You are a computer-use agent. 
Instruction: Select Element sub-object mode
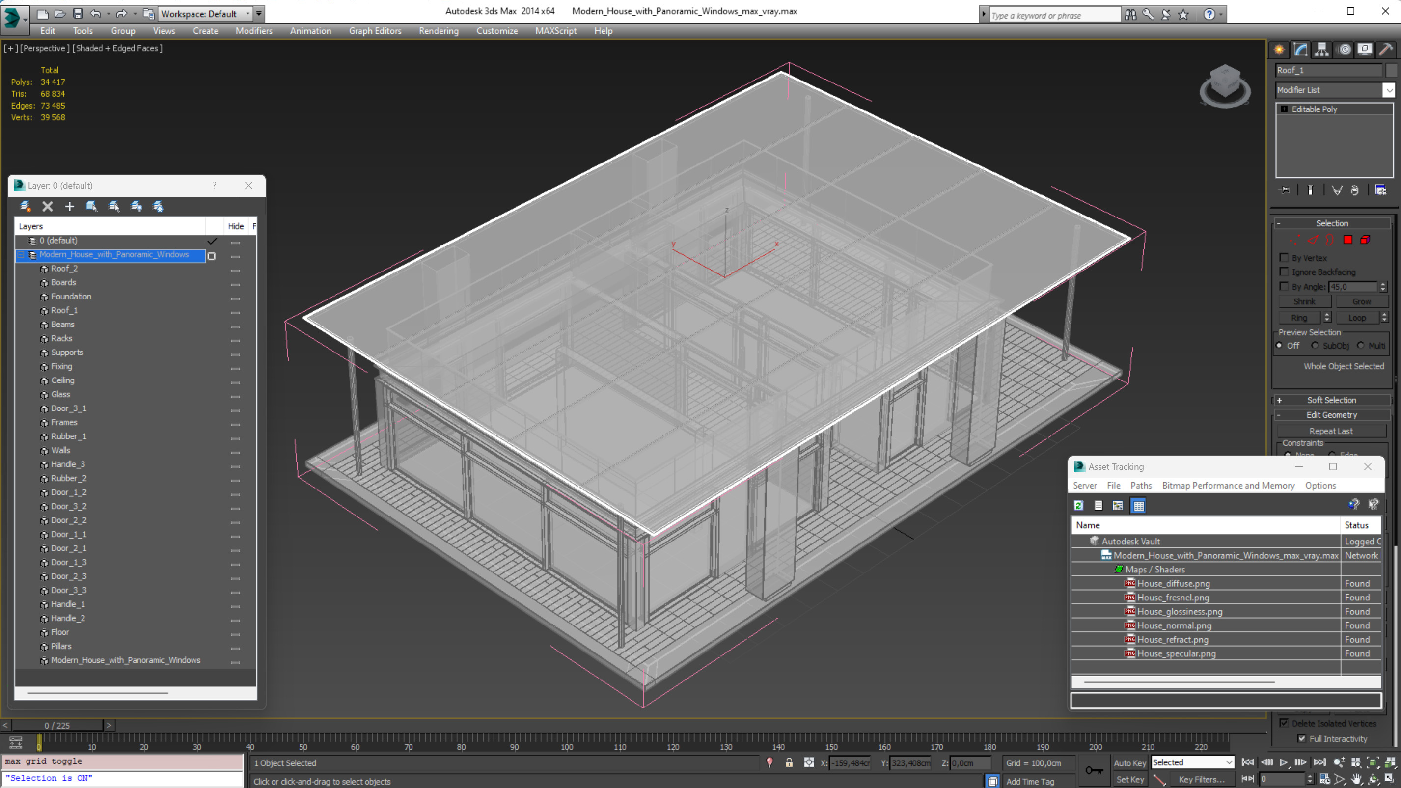[1365, 240]
